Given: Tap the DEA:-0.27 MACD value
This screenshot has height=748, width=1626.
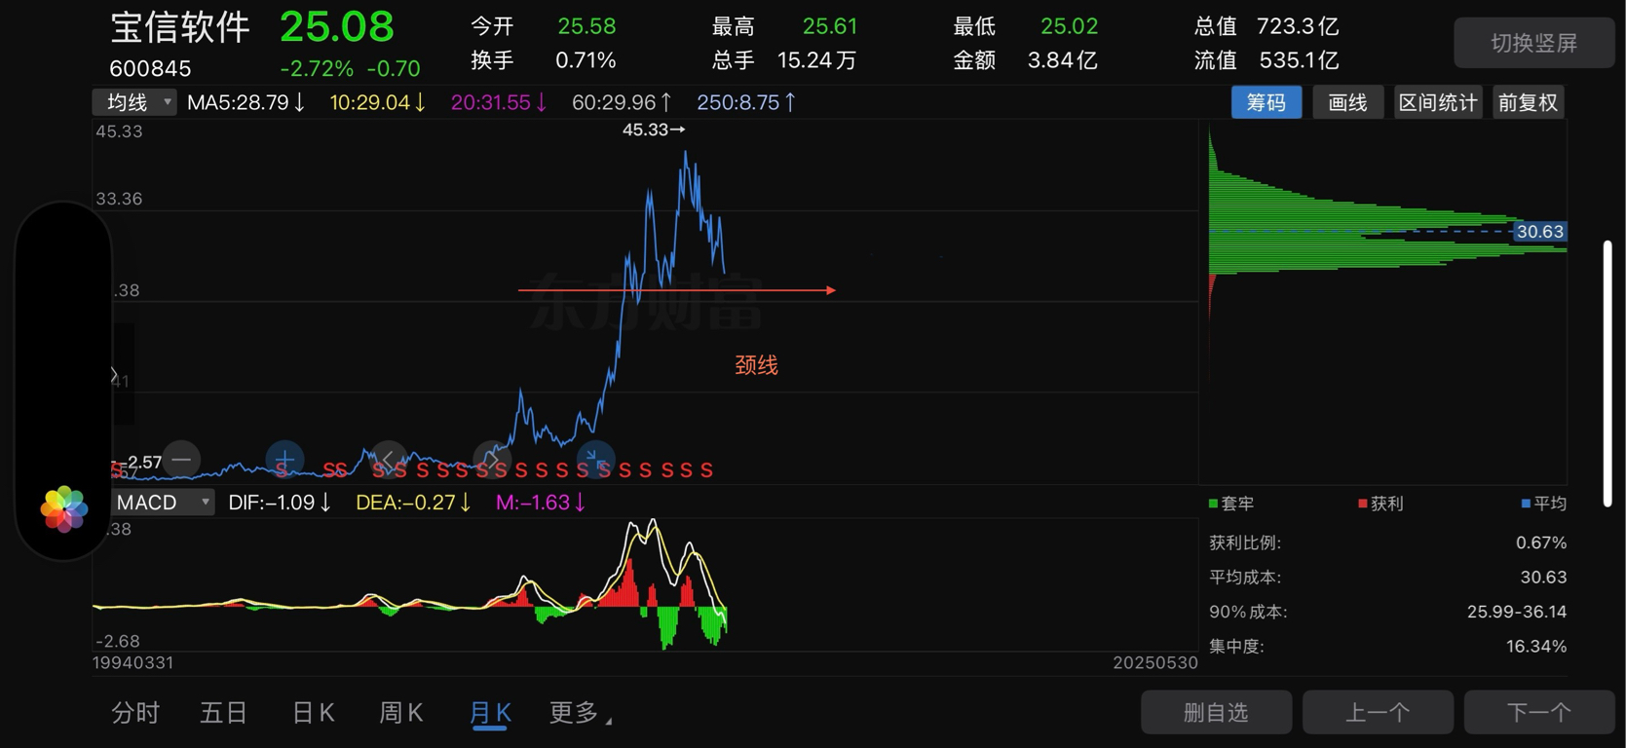Looking at the screenshot, I should (414, 503).
